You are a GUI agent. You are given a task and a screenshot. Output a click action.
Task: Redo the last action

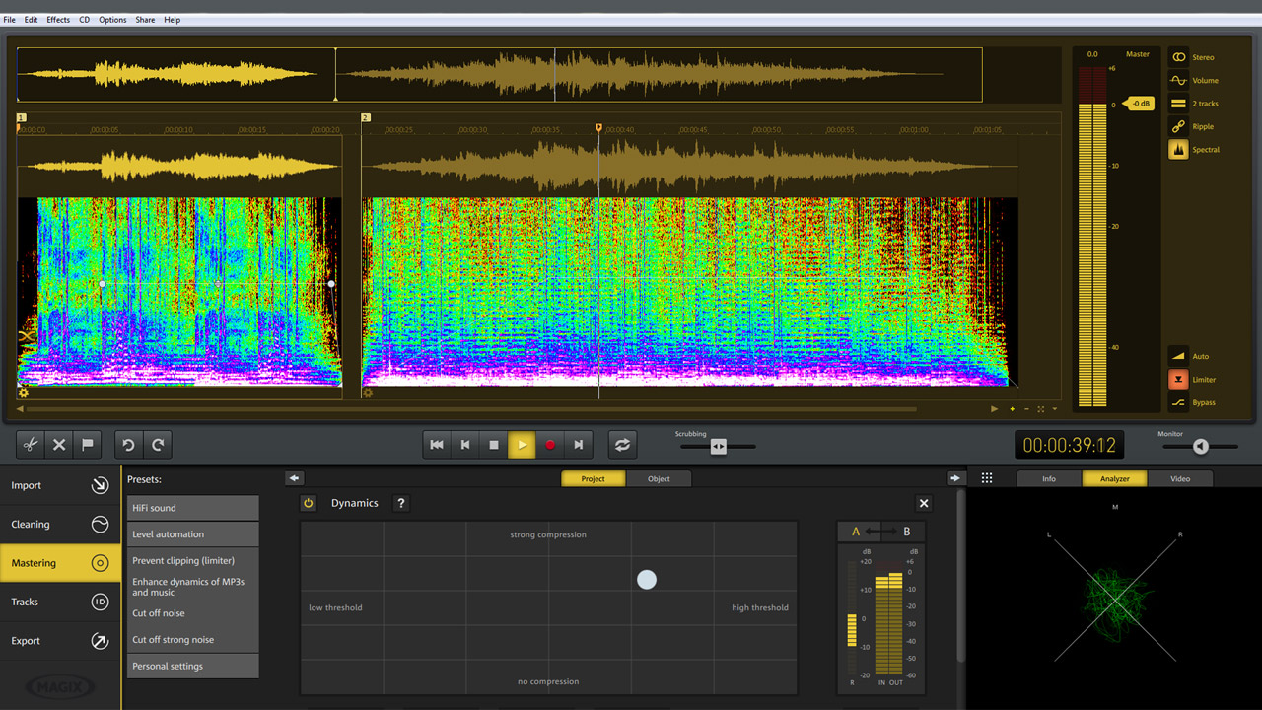157,445
